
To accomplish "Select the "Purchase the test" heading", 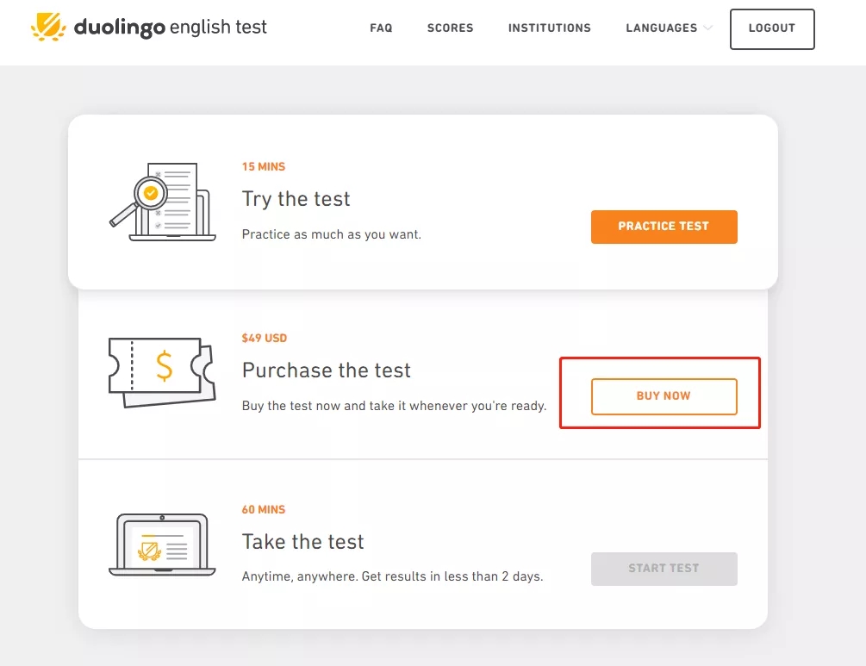I will pyautogui.click(x=326, y=370).
